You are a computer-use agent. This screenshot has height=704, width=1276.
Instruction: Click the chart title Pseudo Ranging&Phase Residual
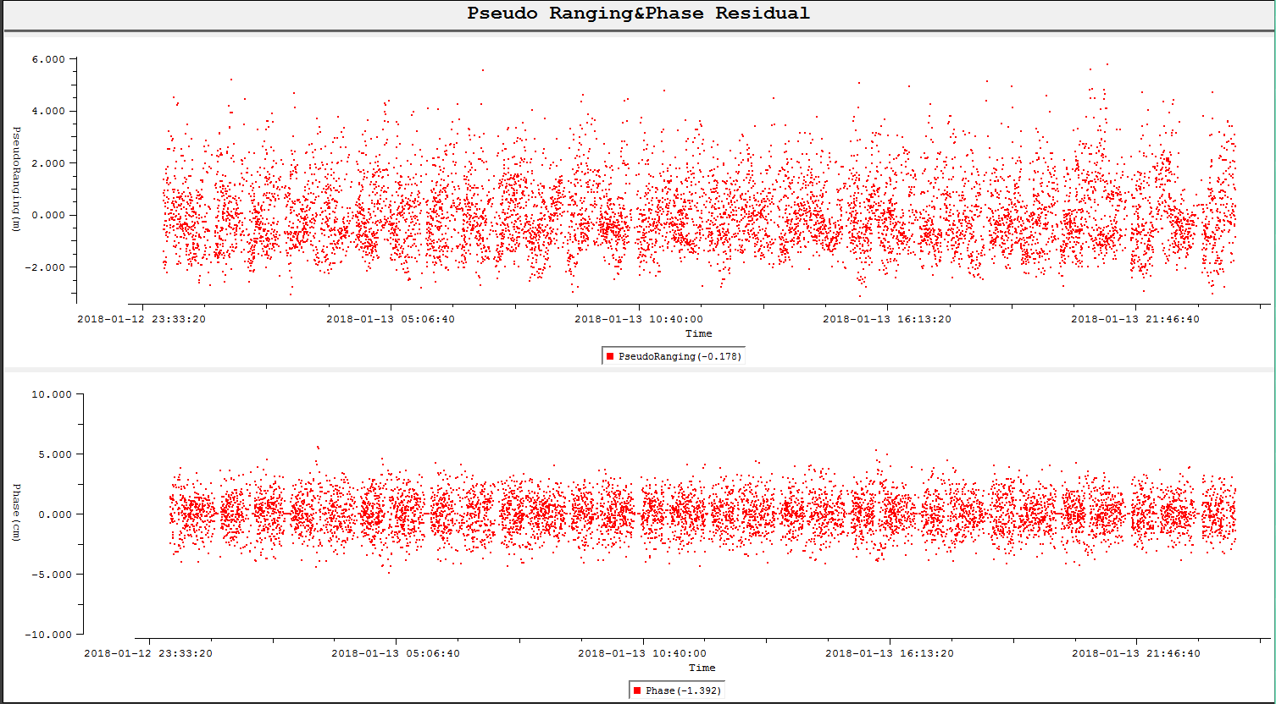(x=638, y=14)
